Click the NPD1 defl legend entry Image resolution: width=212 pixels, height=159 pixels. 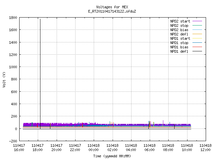(x=186, y=52)
